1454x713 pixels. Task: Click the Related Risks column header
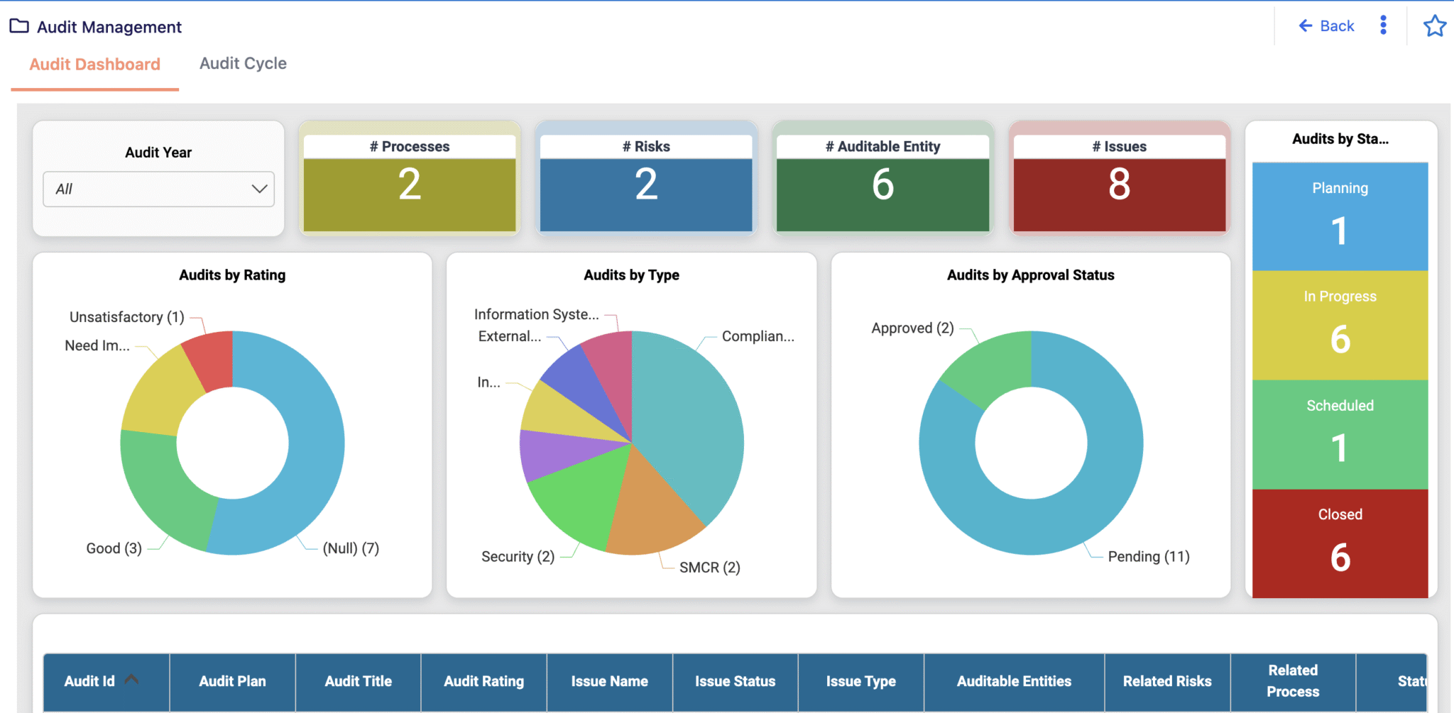pos(1166,681)
